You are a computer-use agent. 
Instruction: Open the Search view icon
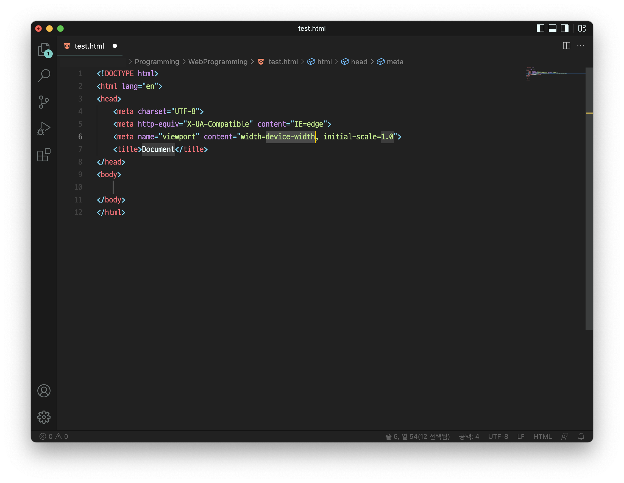(x=44, y=76)
